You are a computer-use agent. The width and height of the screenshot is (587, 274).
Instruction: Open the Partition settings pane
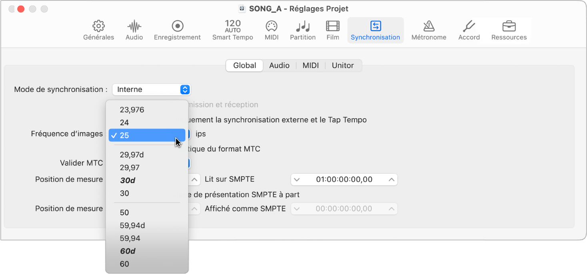click(x=302, y=30)
